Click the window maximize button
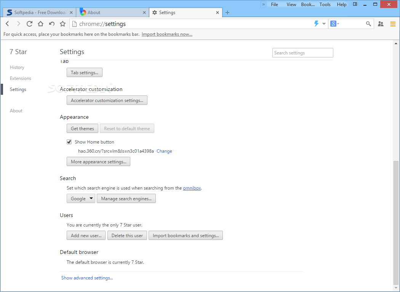 pos(375,4)
